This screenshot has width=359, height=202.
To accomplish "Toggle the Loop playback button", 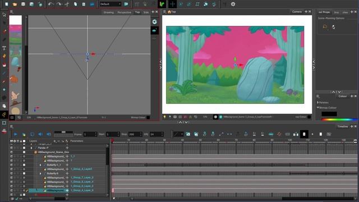I will point(32,134).
